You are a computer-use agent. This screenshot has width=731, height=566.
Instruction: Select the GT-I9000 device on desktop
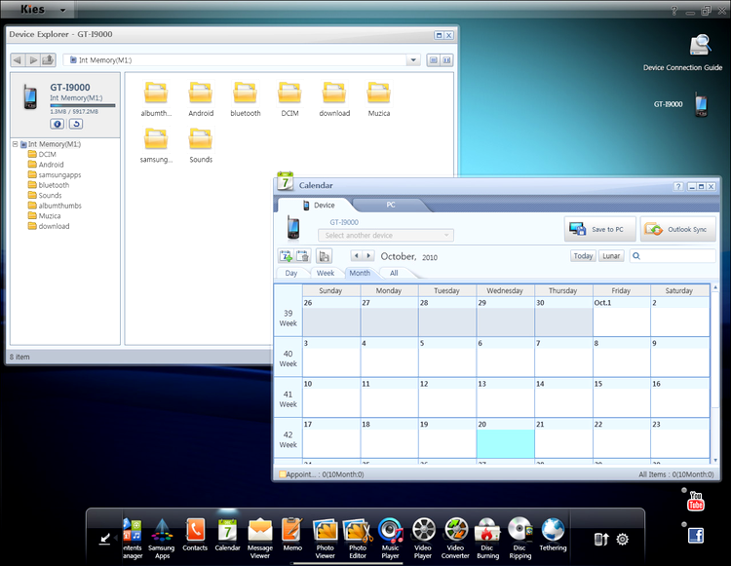point(701,104)
